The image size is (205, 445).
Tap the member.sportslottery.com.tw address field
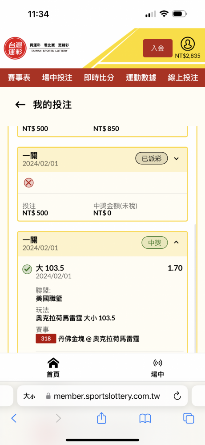[x=103, y=396]
